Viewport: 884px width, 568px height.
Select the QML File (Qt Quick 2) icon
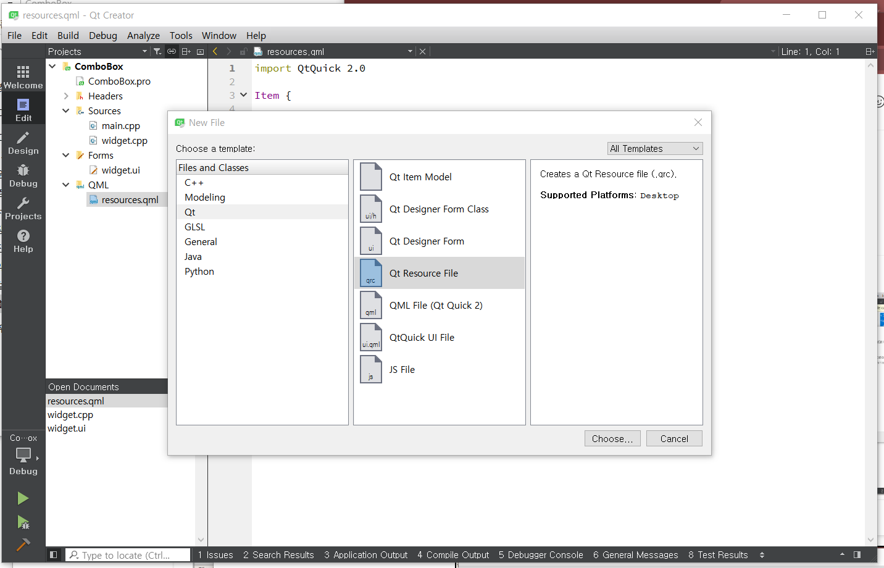click(x=371, y=305)
